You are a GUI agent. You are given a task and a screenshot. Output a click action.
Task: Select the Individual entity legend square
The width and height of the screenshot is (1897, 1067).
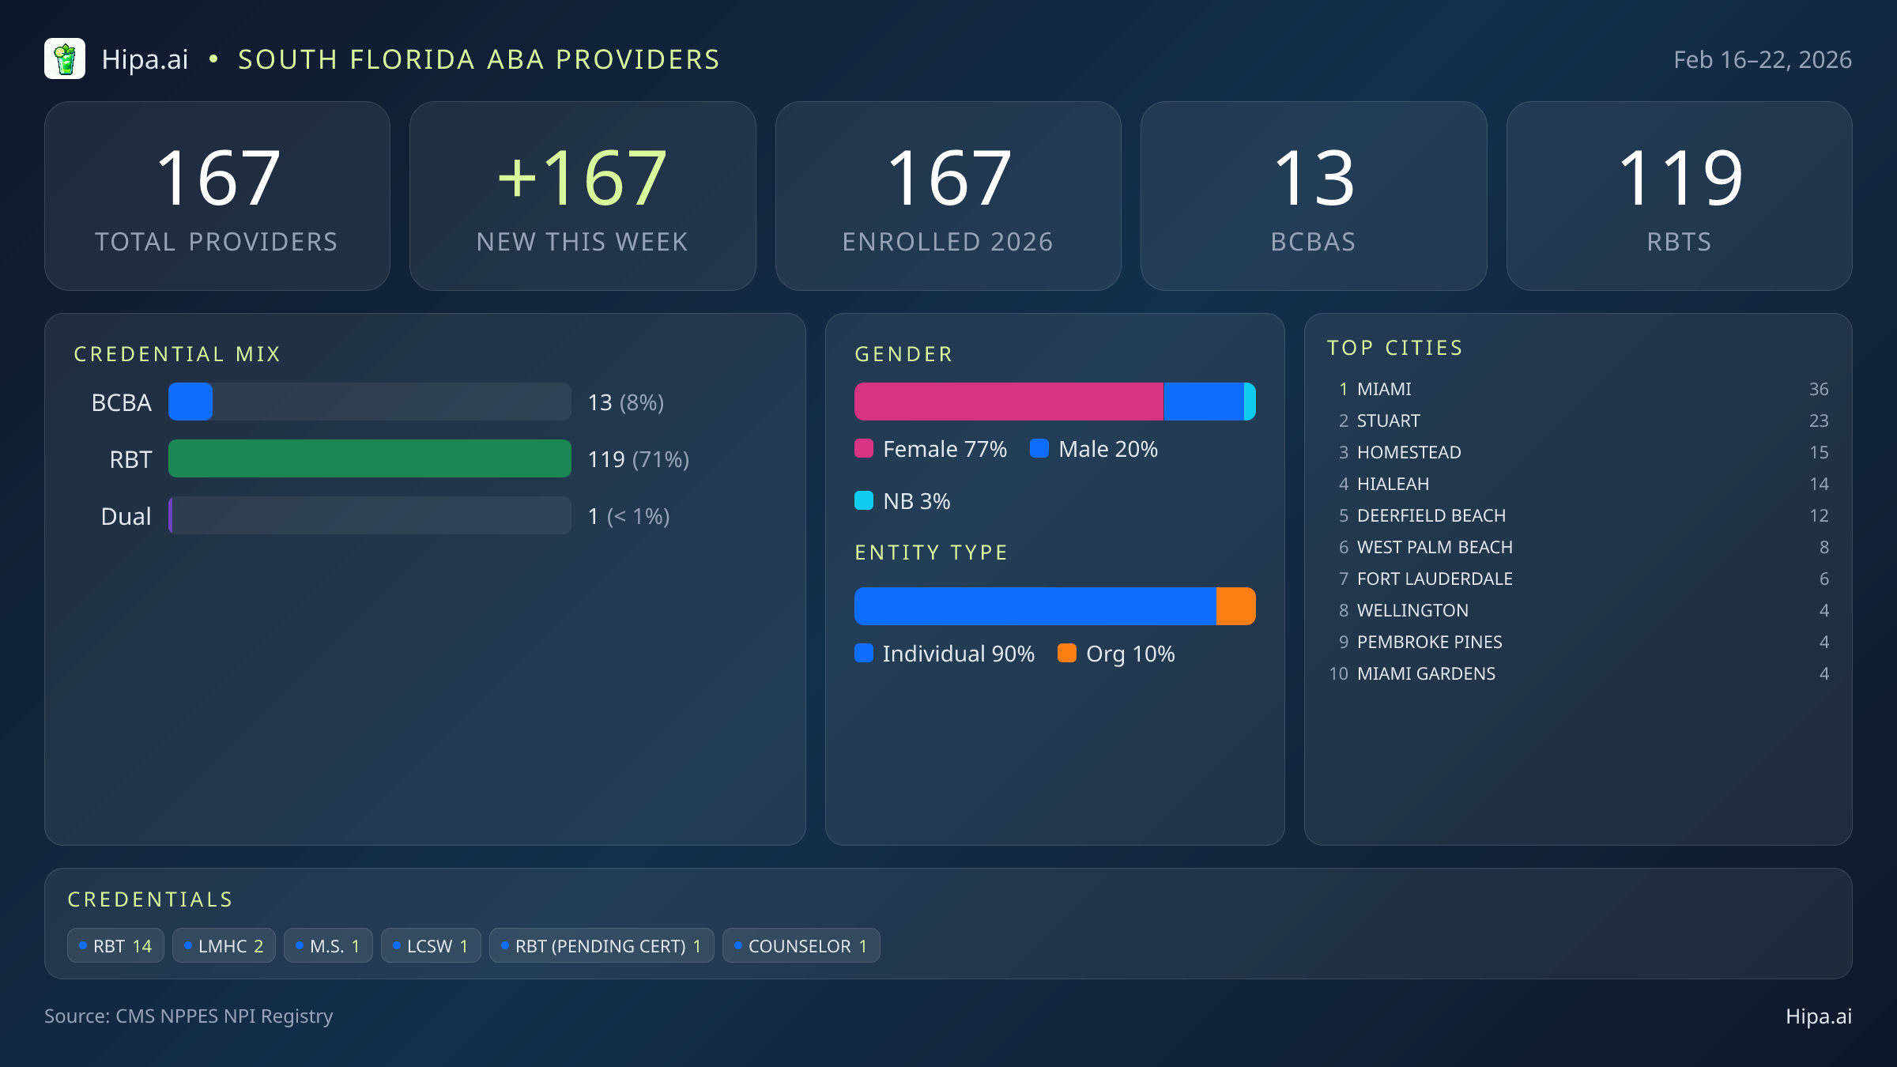pos(864,654)
